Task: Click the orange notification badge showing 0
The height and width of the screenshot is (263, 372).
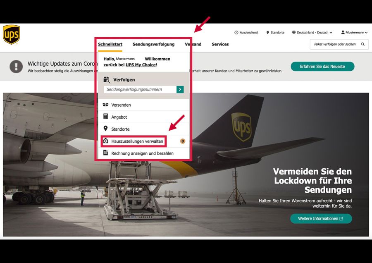Action: click(x=183, y=141)
